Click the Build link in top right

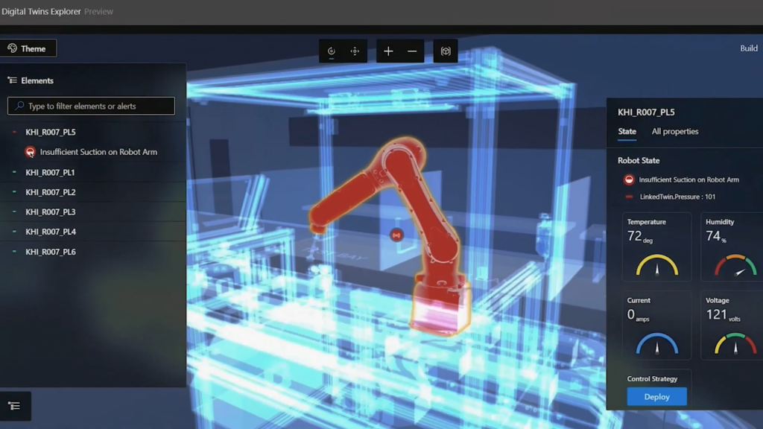click(x=748, y=48)
